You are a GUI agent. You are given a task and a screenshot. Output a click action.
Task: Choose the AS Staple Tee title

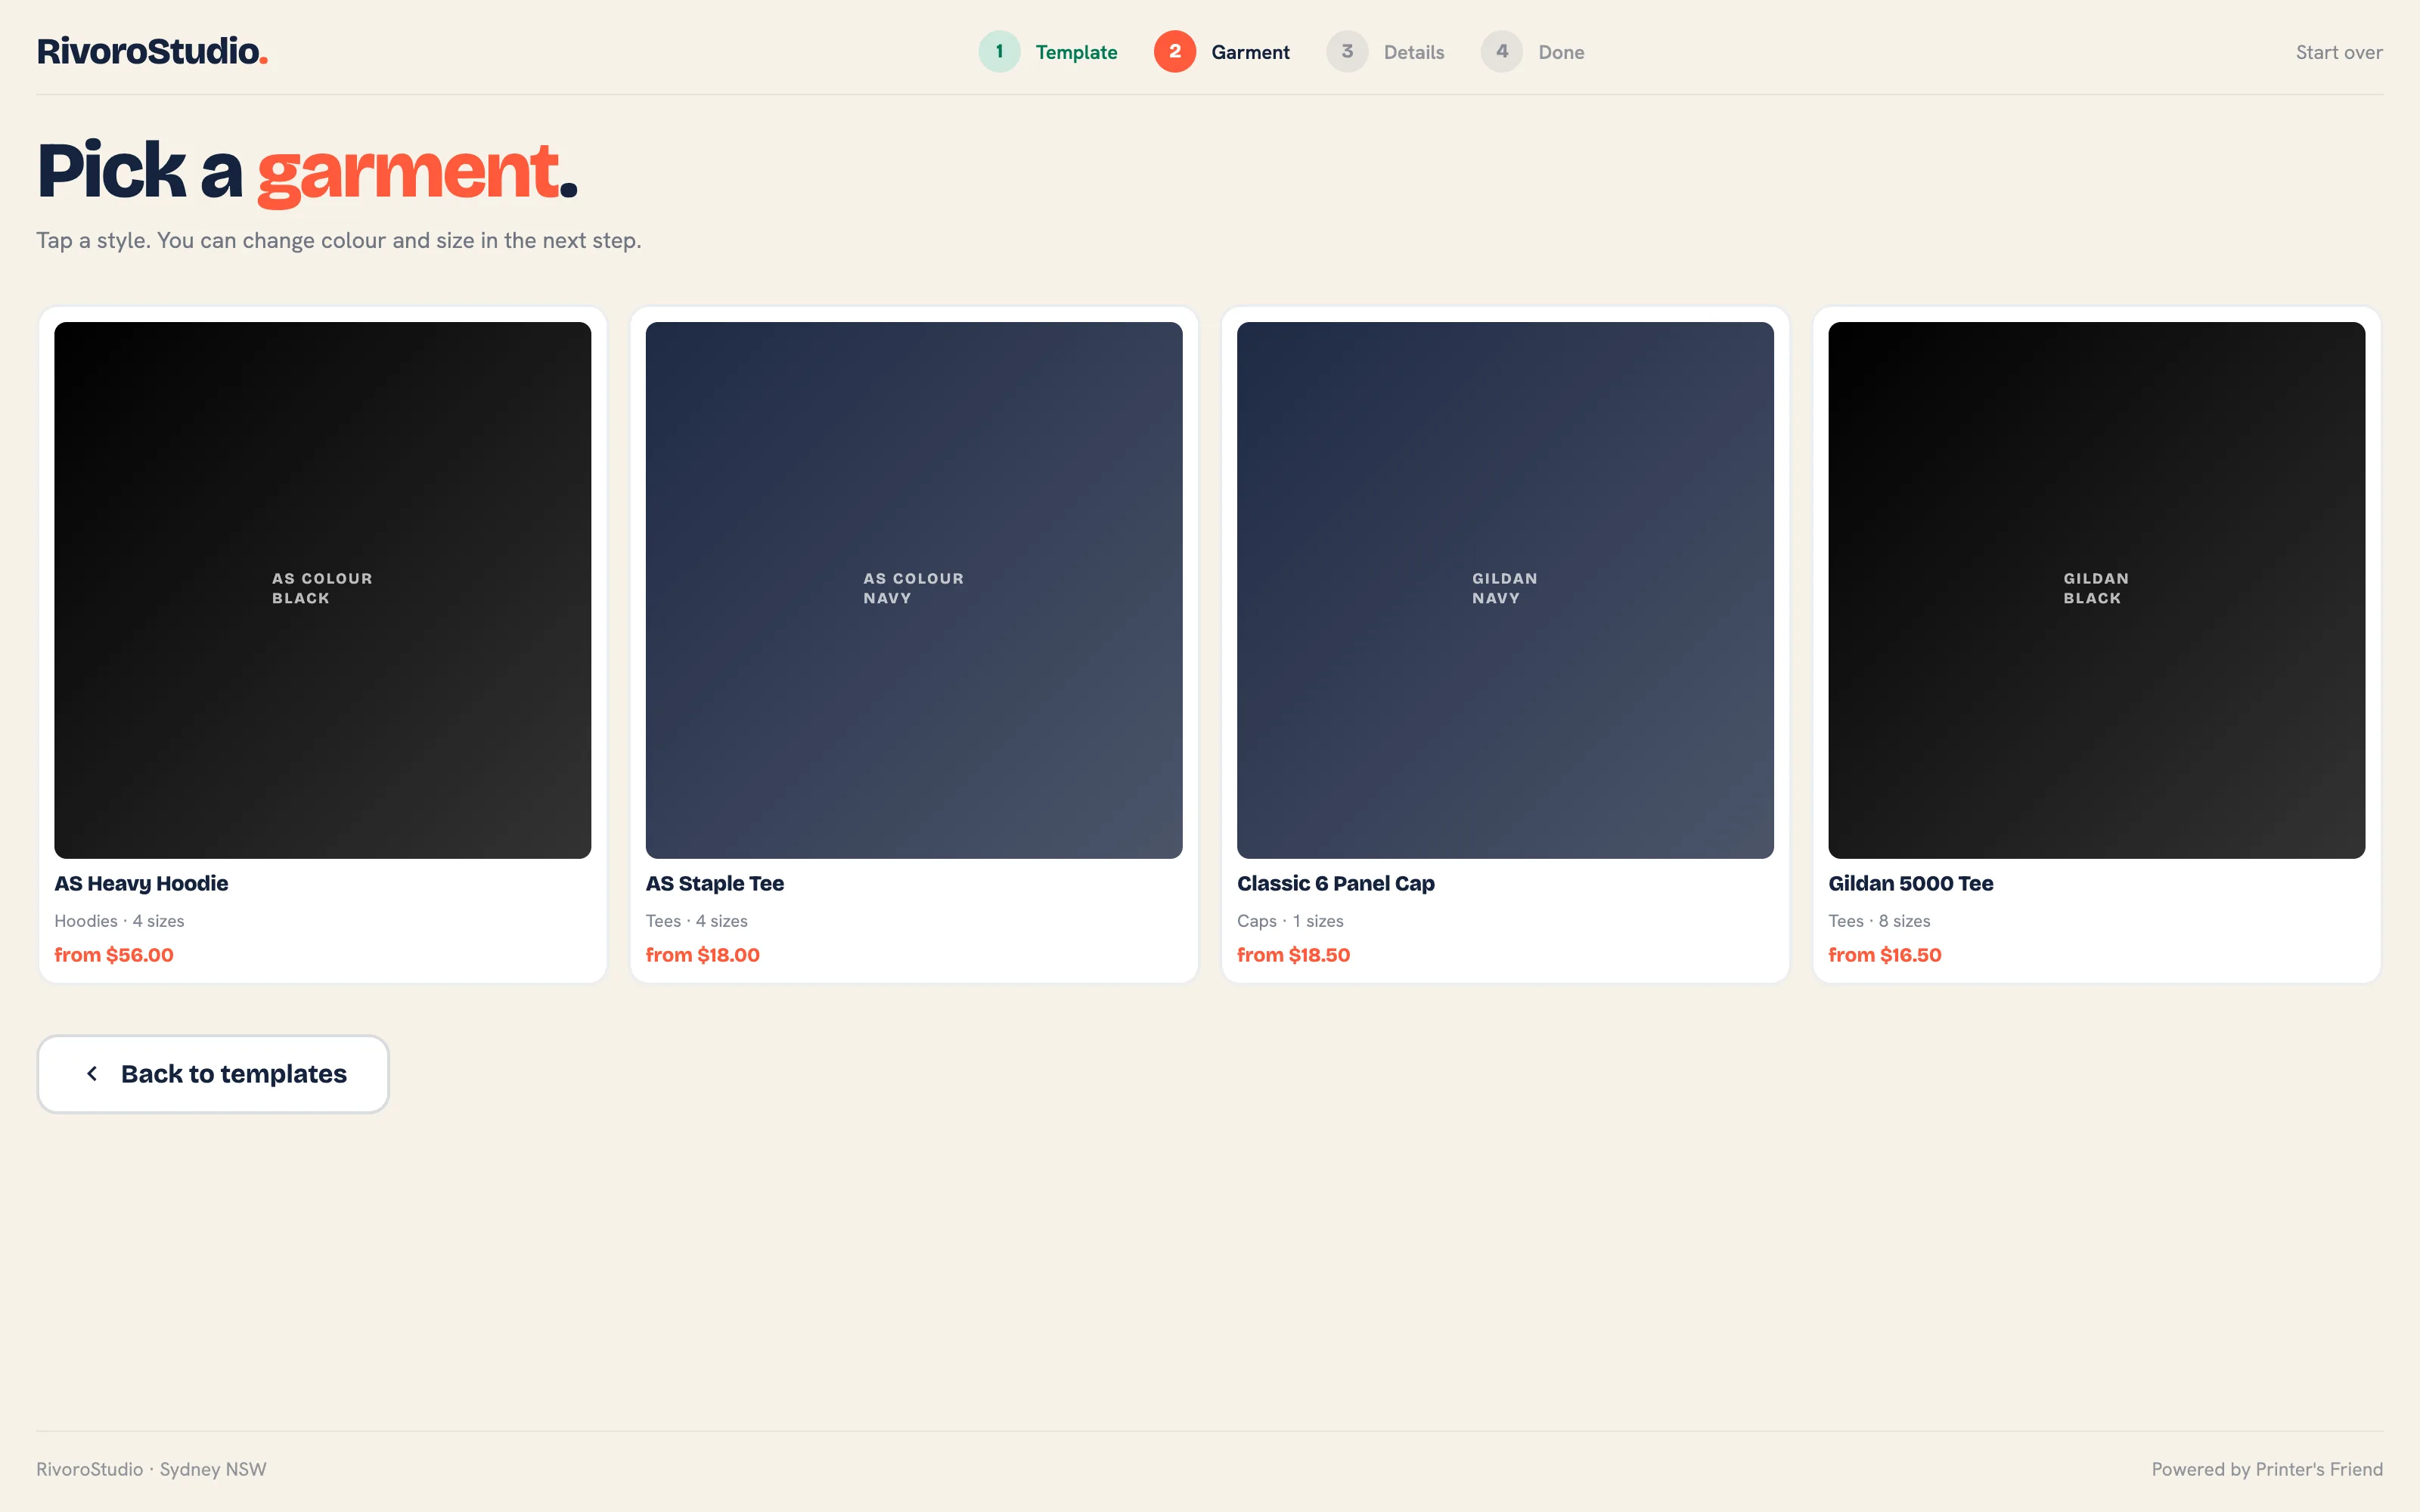[x=715, y=884]
